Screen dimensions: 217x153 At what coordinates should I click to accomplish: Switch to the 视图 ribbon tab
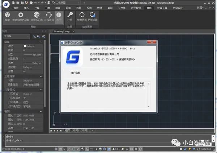click(x=89, y=8)
